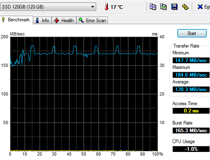This screenshot has width=210, height=160.
Task: Click the thermometer temperature icon
Action: (106, 7)
